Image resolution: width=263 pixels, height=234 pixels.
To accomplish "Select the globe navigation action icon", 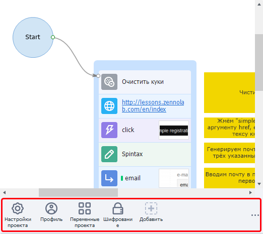I will pos(109,106).
